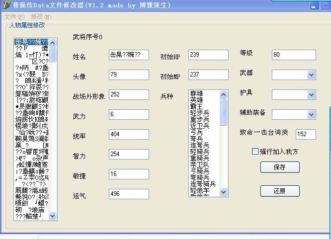This screenshot has width=331, height=239.
Task: Click up arrow of character list scrollbar
Action: pyautogui.click(x=53, y=43)
